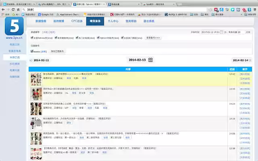Open a new browser tab
The height and width of the screenshot is (161, 258).
point(179,4)
